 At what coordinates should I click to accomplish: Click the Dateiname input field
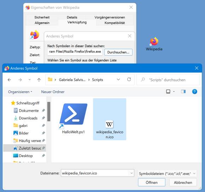click(98, 173)
